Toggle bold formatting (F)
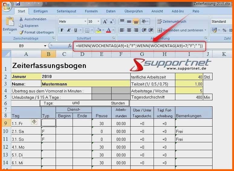Screen dimensions: 234x171 (x=62, y=30)
